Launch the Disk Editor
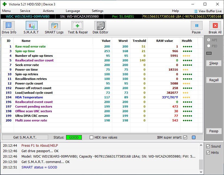The width and height of the screenshot is (224, 175). pyautogui.click(x=100, y=26)
